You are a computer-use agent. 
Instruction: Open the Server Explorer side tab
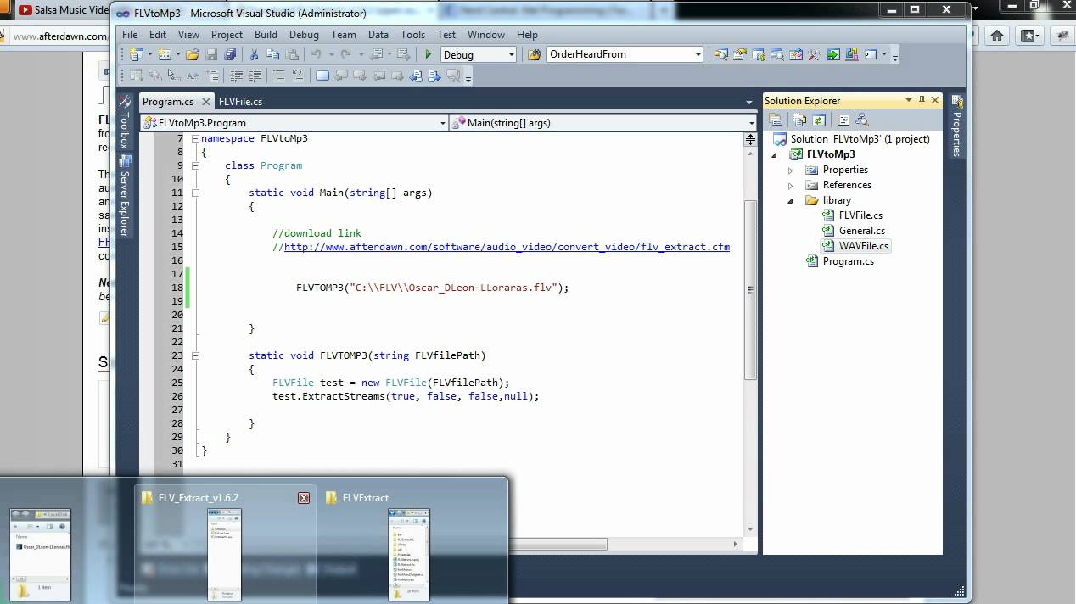[x=125, y=196]
